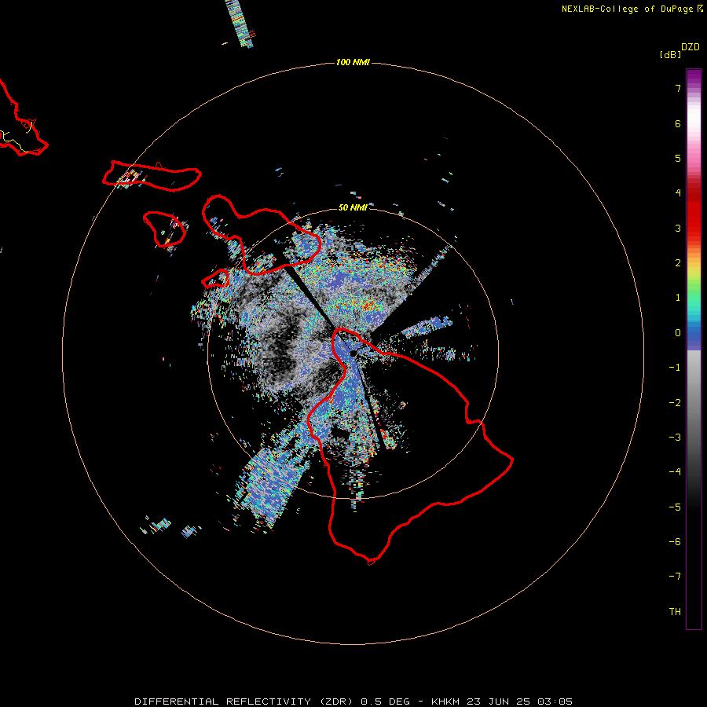Click the purple top of the color bar
707x707 pixels.
[694, 78]
